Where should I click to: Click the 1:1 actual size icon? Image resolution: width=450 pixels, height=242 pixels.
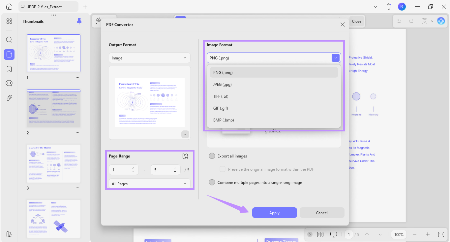[441, 234]
